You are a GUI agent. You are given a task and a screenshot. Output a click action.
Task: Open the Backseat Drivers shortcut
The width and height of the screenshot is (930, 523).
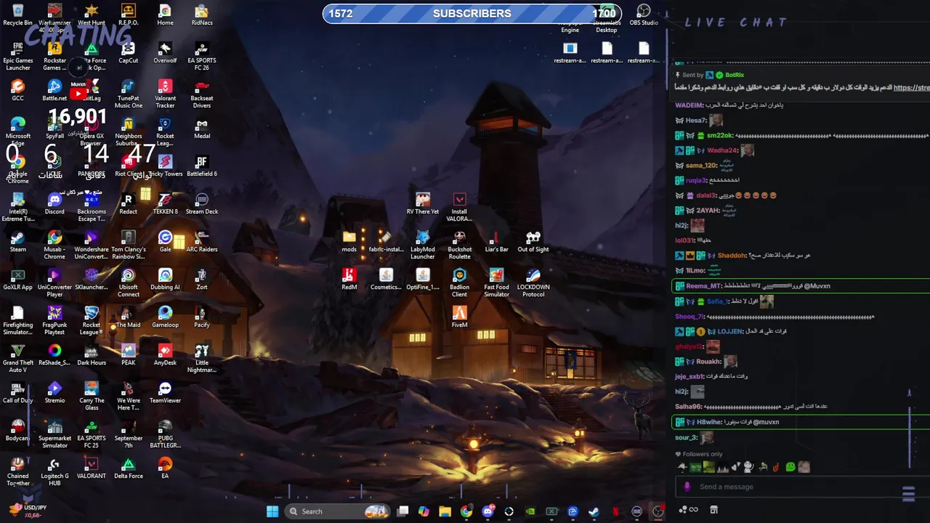(x=202, y=94)
